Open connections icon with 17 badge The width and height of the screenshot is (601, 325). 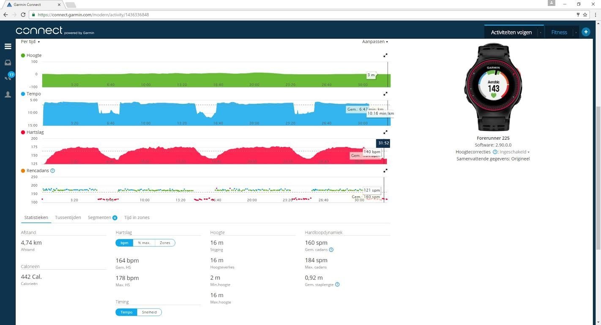pyautogui.click(x=8, y=77)
